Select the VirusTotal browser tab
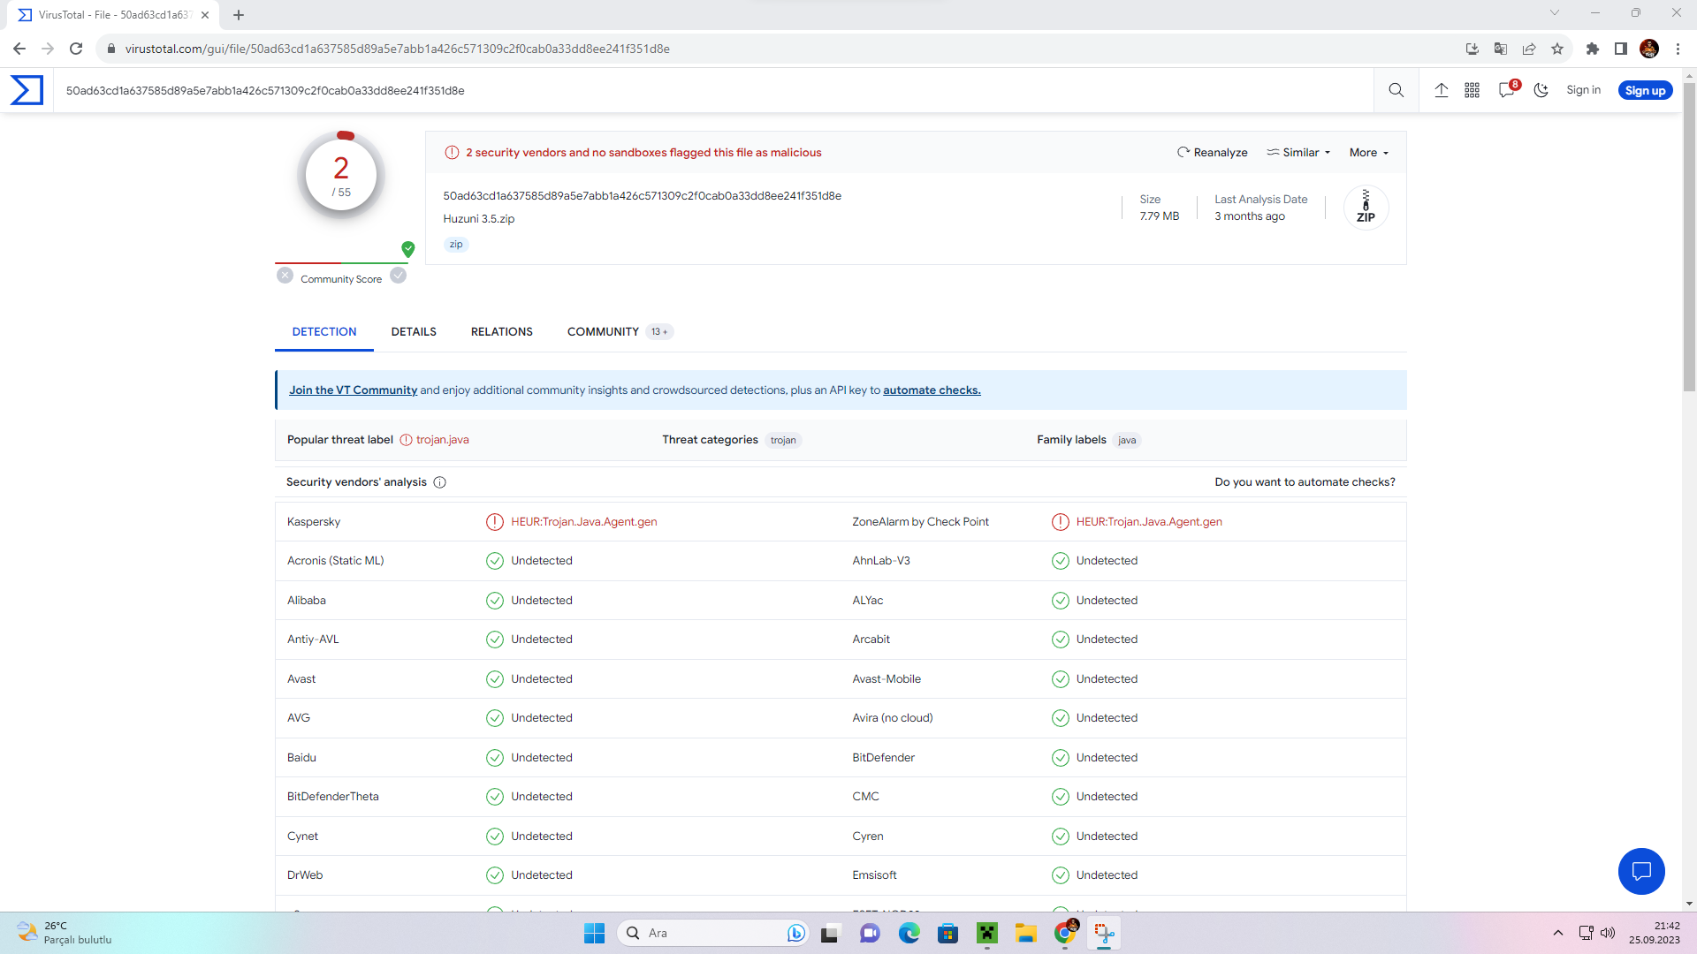1697x954 pixels. [115, 15]
